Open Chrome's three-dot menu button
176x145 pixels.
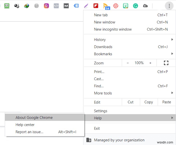pyautogui.click(x=169, y=6)
